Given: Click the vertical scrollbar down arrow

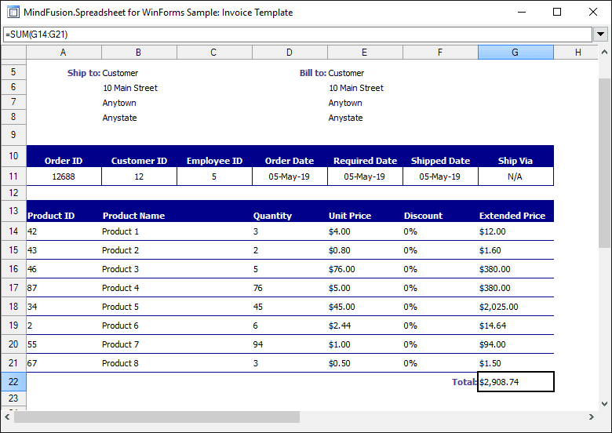Looking at the screenshot, I should click(x=604, y=404).
